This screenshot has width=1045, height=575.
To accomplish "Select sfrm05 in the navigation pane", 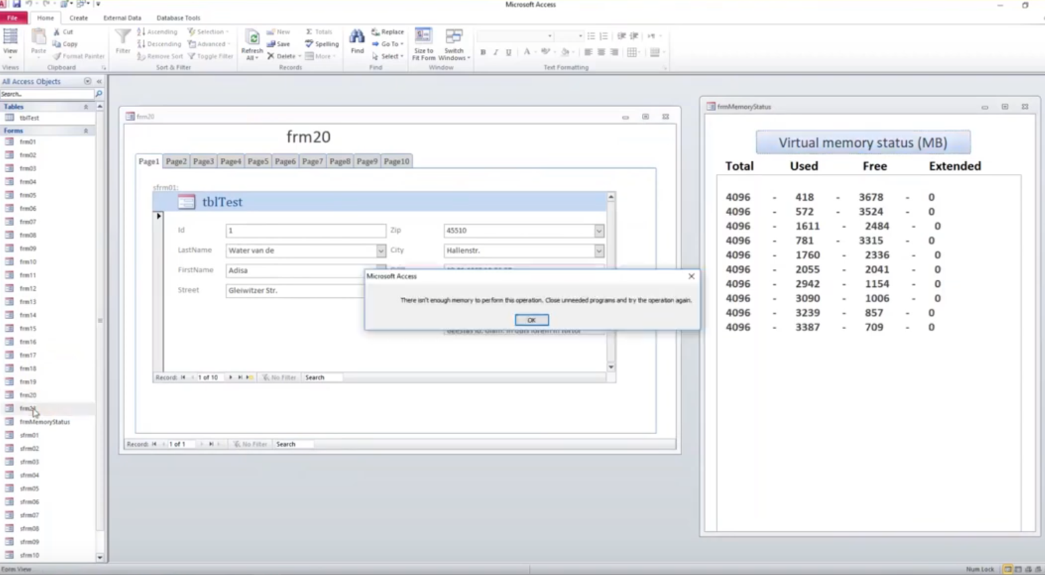I will (29, 488).
